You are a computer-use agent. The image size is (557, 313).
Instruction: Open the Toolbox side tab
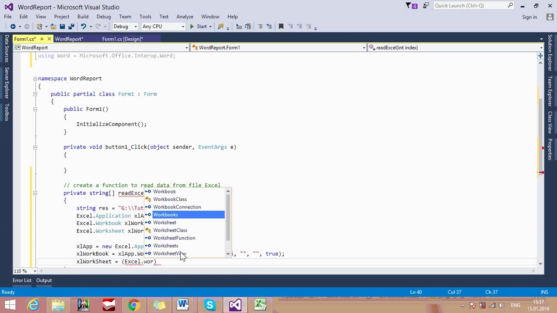pos(7,112)
